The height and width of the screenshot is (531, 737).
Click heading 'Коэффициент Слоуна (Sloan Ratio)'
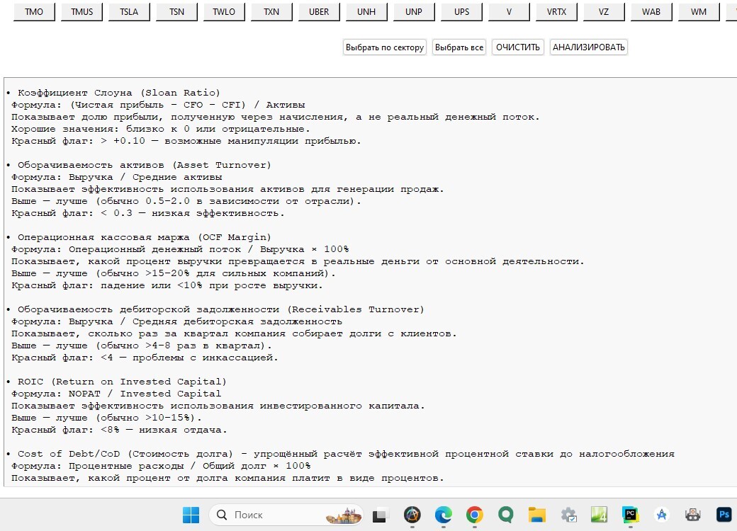118,93
